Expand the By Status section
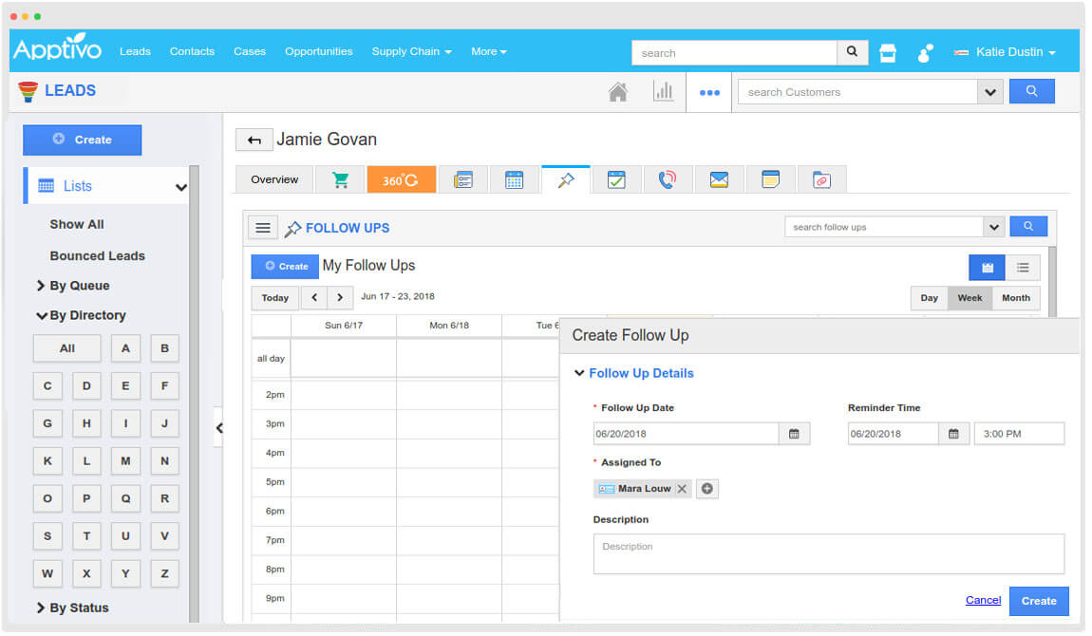Viewport: 1092px width, 636px height. tap(77, 608)
